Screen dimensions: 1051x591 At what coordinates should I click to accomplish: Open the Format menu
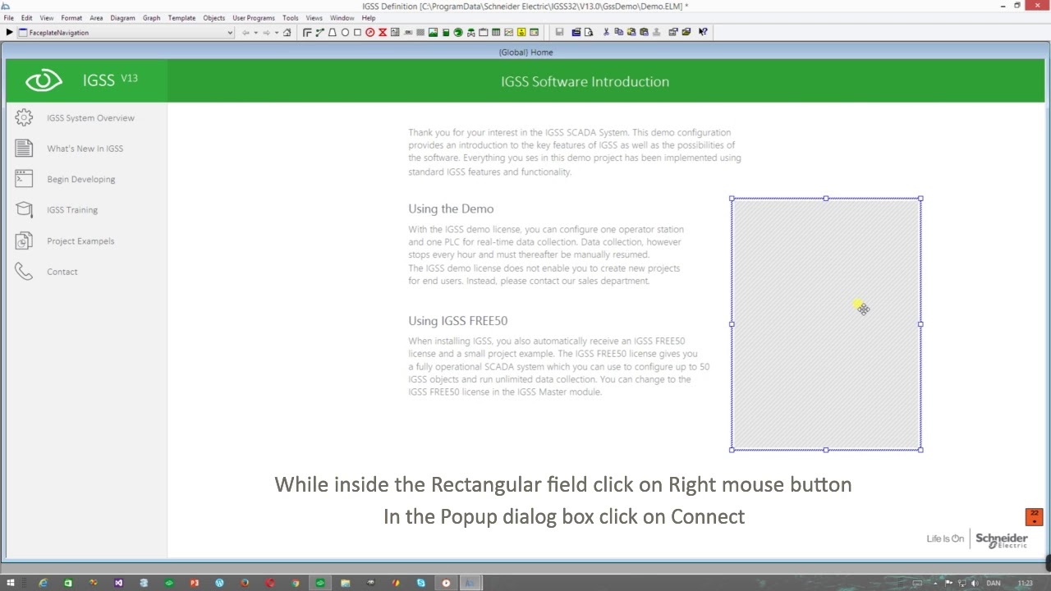point(71,18)
